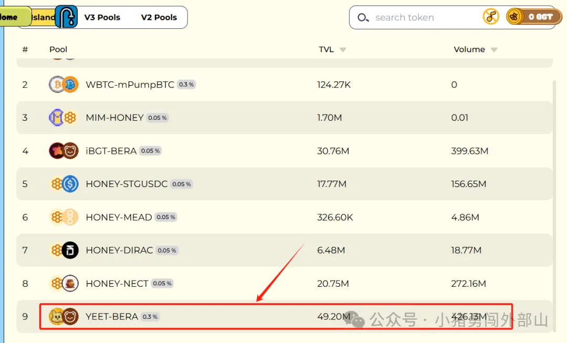
Task: Click the TVL value 124.27K
Action: 334,85
